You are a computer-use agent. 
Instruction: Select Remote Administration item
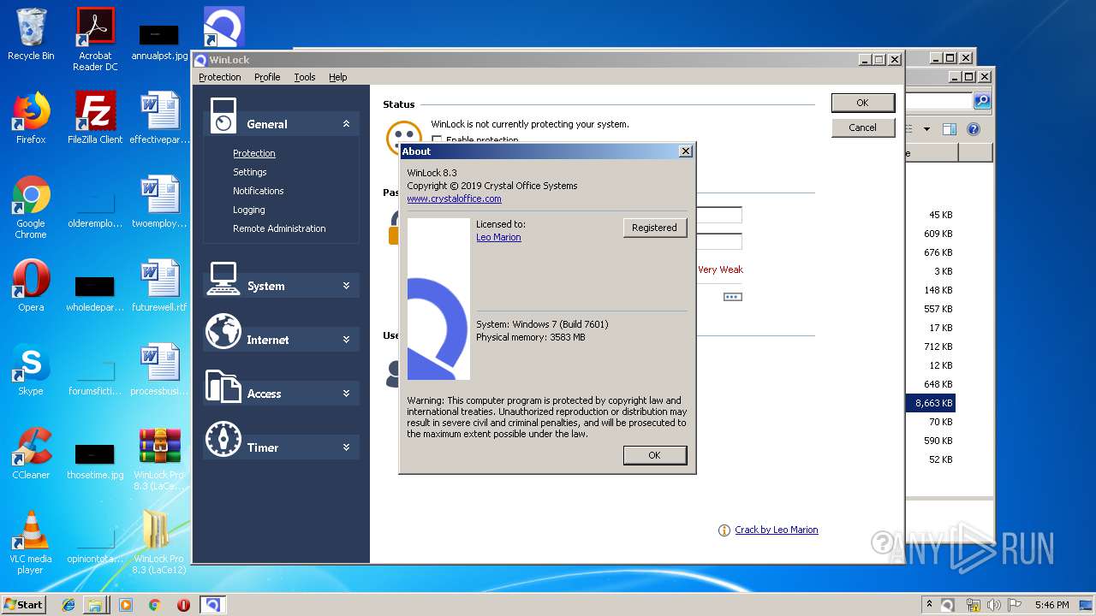(279, 228)
